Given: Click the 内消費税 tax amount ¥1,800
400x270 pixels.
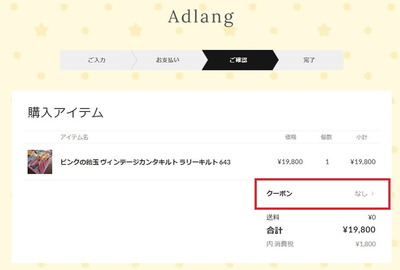Looking at the screenshot, I should (366, 244).
